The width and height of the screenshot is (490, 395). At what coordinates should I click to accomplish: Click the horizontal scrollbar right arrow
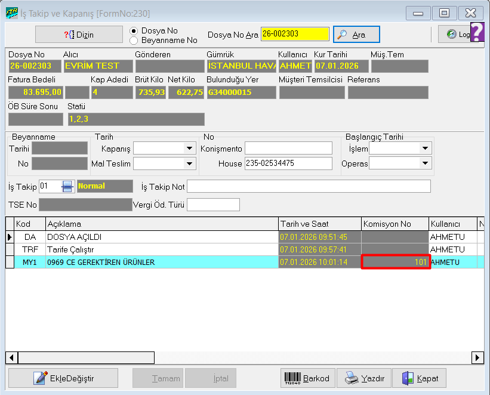[477, 357]
